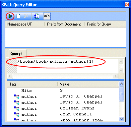The image size is (131, 127).
Task: Select the Namespace URI column header
Action: [x=25, y=24]
